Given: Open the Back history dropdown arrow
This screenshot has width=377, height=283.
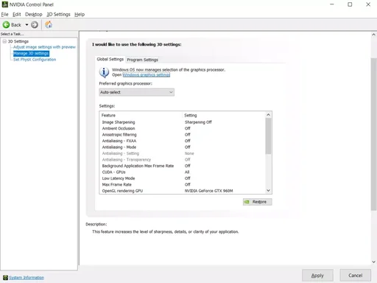Looking at the screenshot, I should [27, 25].
